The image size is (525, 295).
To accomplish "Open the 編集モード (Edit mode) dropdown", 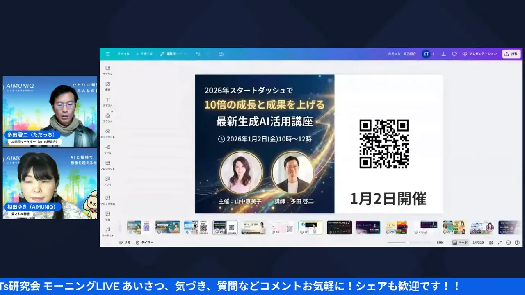I will 174,54.
